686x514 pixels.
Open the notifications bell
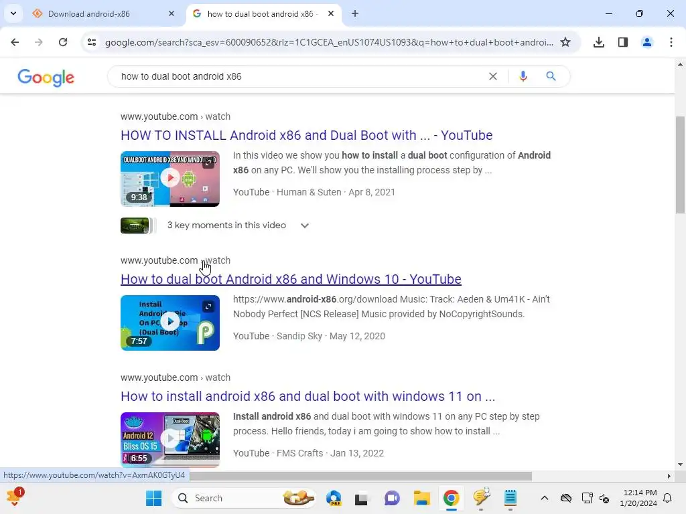668,498
